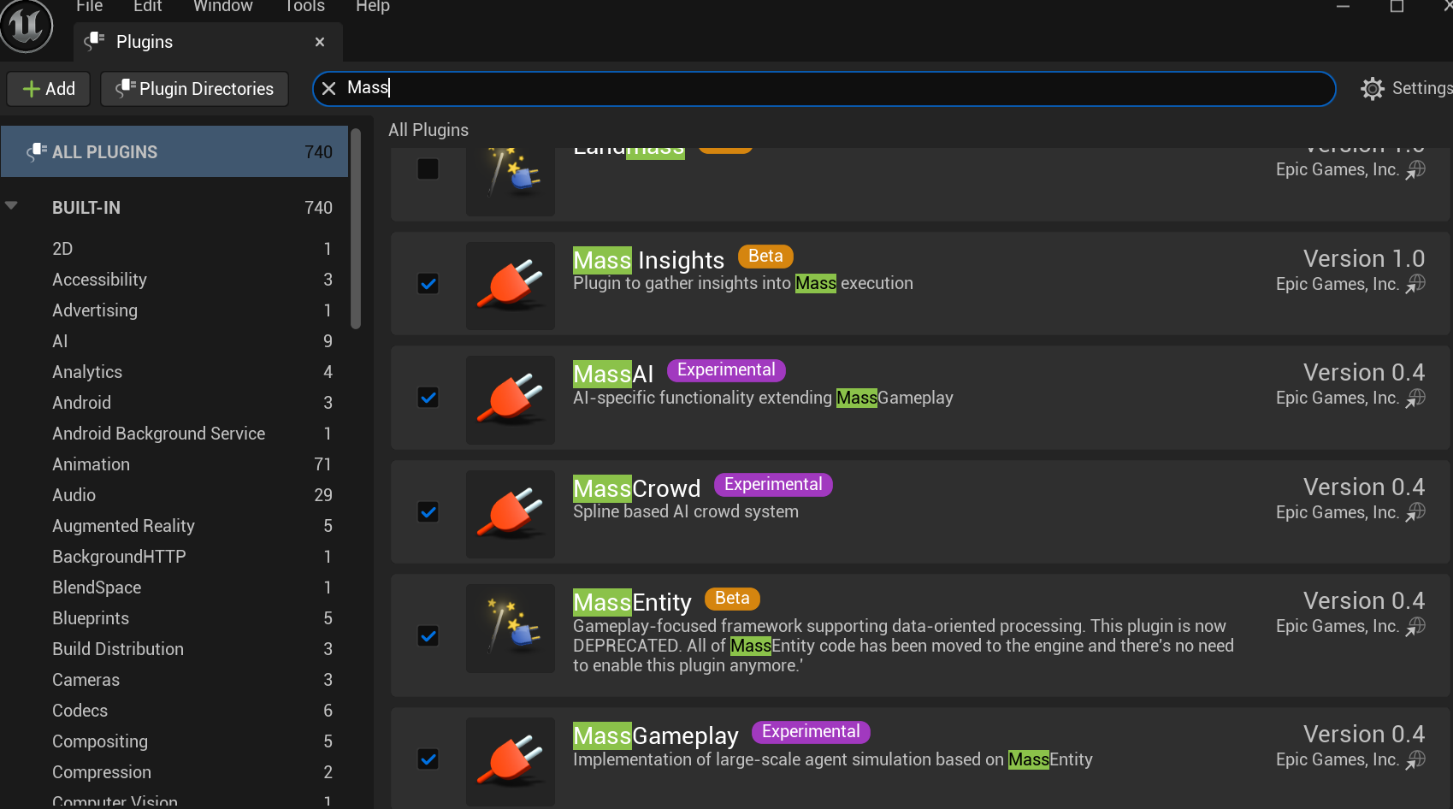Select the Blueprints category
This screenshot has height=809, width=1453.
coord(174,618)
